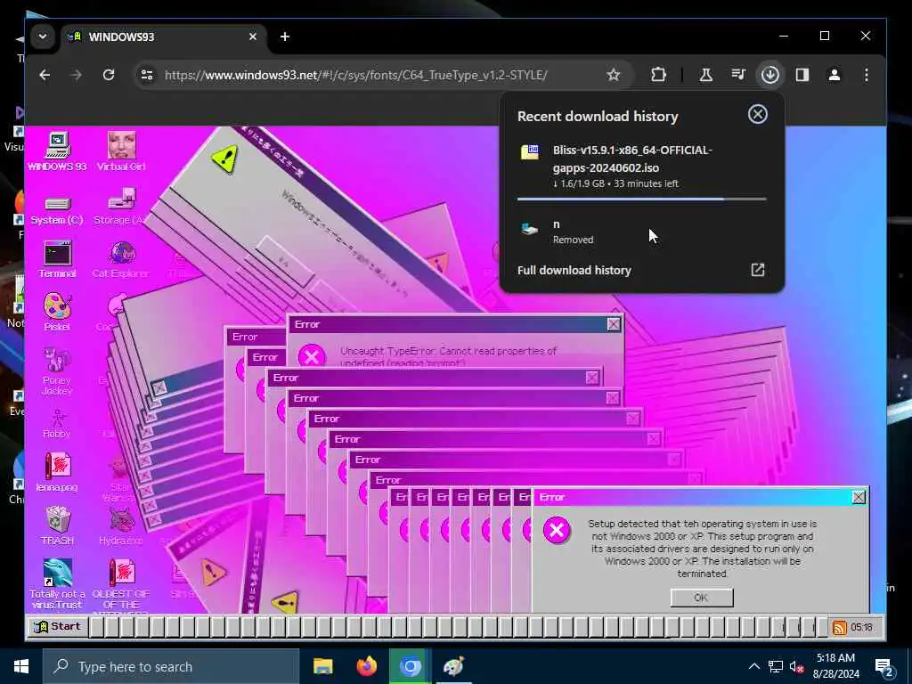Image resolution: width=912 pixels, height=684 pixels.
Task: Launch the Terminal desktop icon
Action: coord(57,259)
